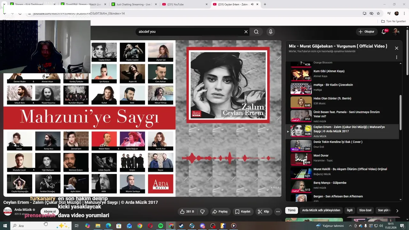Image resolution: width=409 pixels, height=230 pixels.
Task: Open Chrome profile avatar
Action: tap(397, 13)
